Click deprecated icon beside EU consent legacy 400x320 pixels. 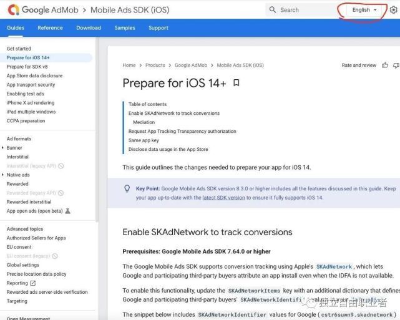55,256
